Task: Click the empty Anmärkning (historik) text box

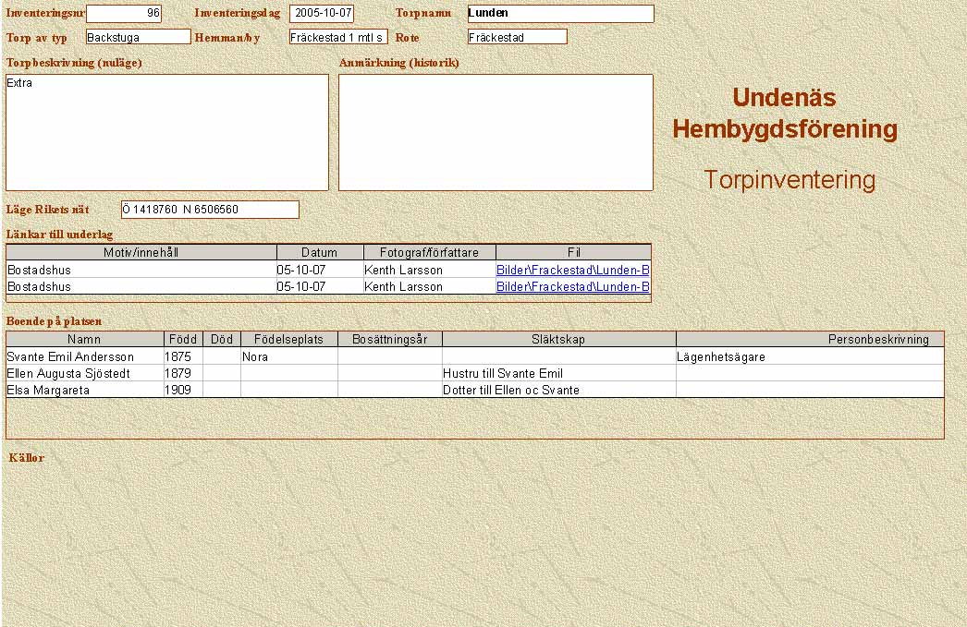Action: coord(496,132)
